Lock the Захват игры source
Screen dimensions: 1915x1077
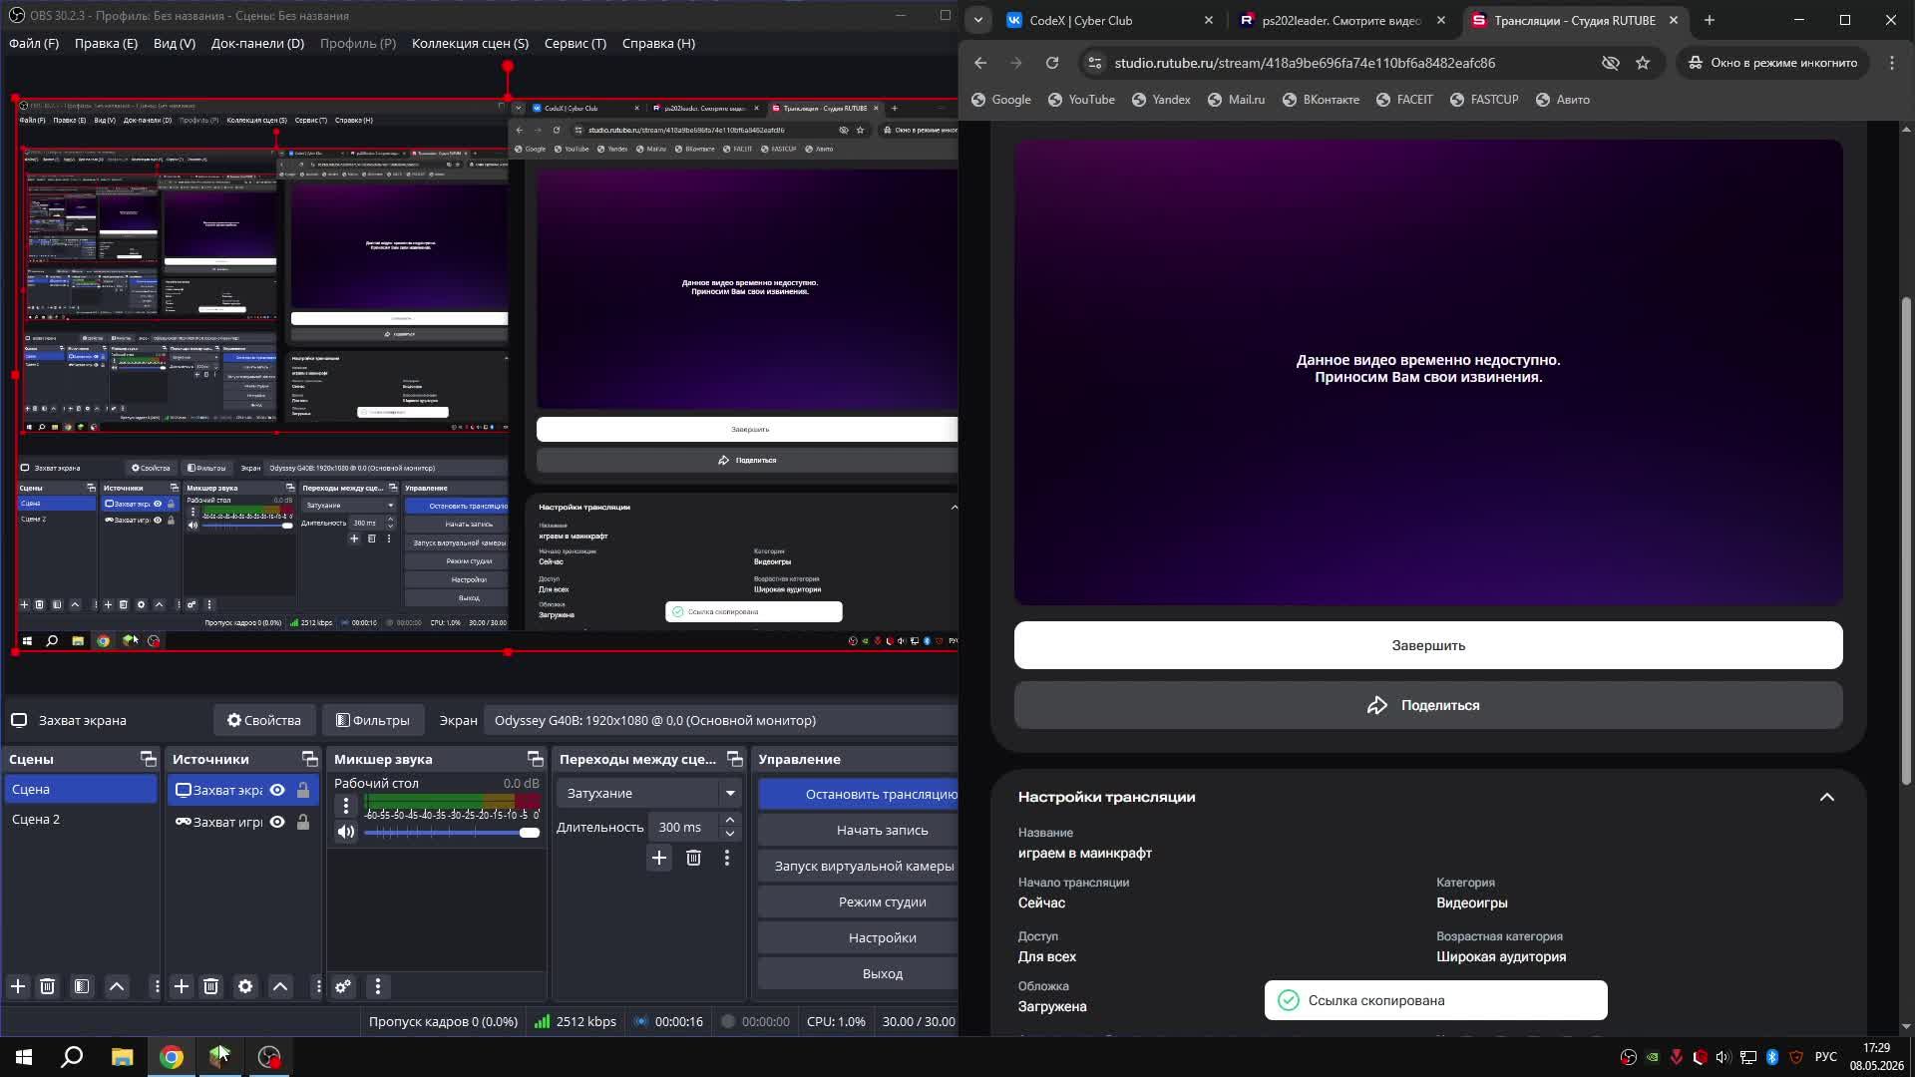tap(303, 822)
